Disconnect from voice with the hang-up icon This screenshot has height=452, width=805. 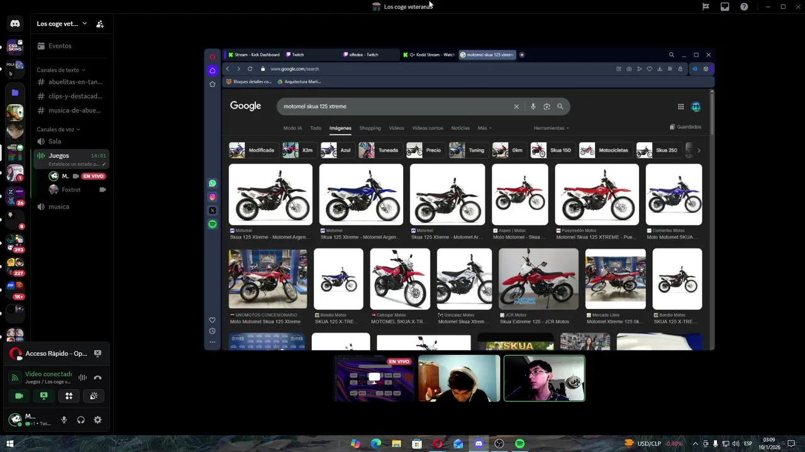click(x=97, y=377)
